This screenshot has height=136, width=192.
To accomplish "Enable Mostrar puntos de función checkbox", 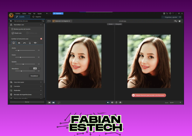I will click(12, 29).
